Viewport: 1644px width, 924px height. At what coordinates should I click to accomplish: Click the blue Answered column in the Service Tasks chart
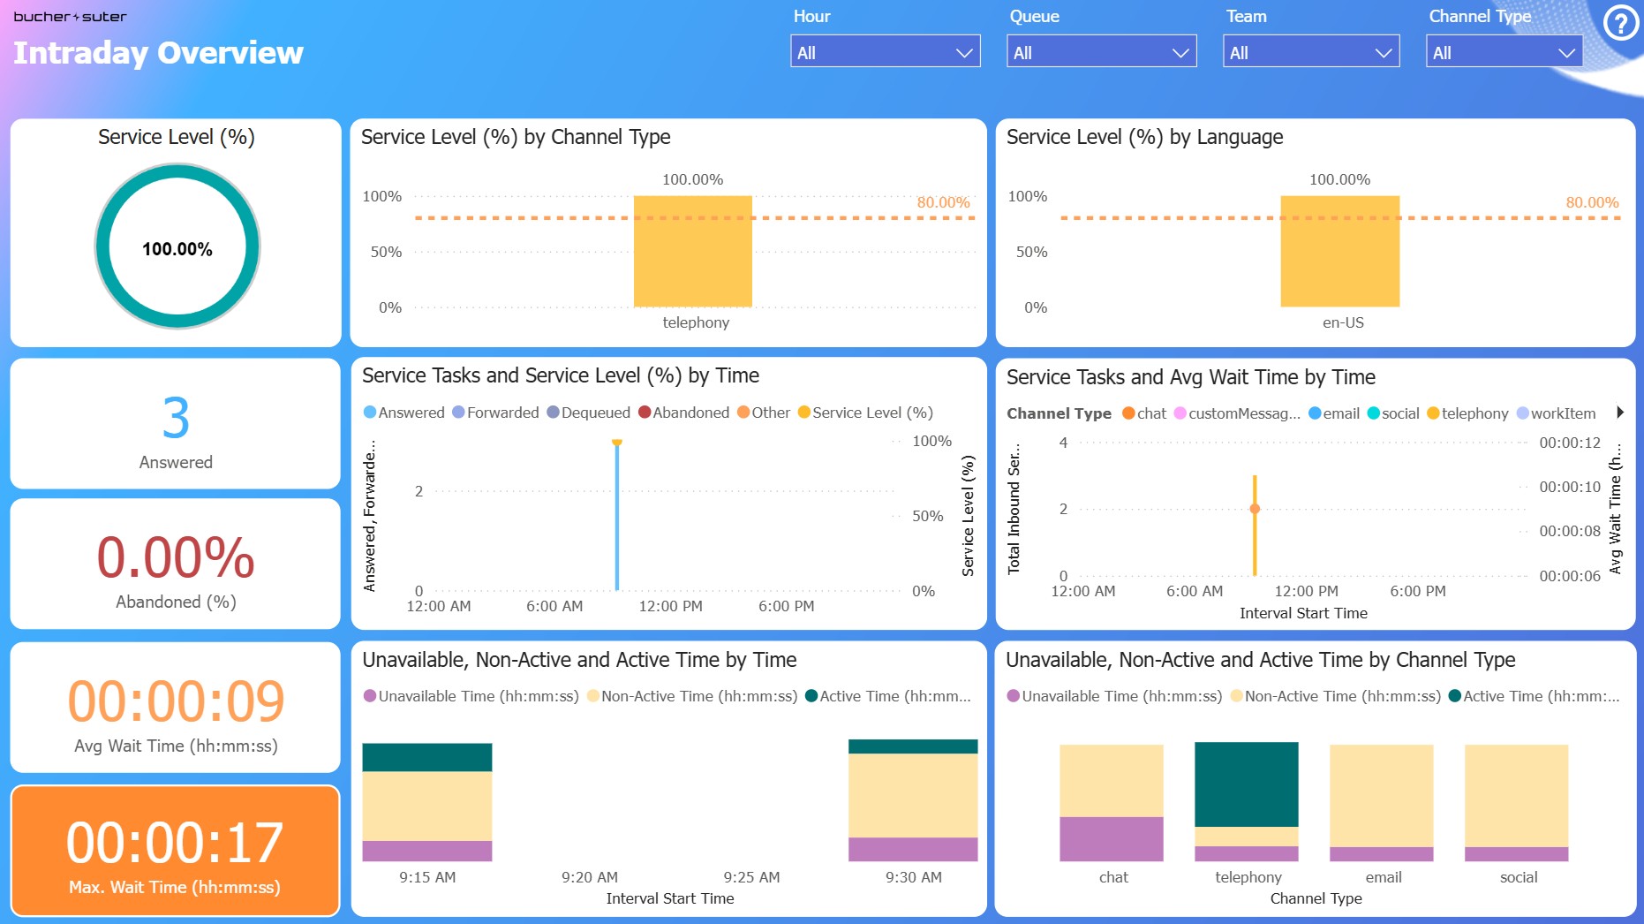coord(617,516)
